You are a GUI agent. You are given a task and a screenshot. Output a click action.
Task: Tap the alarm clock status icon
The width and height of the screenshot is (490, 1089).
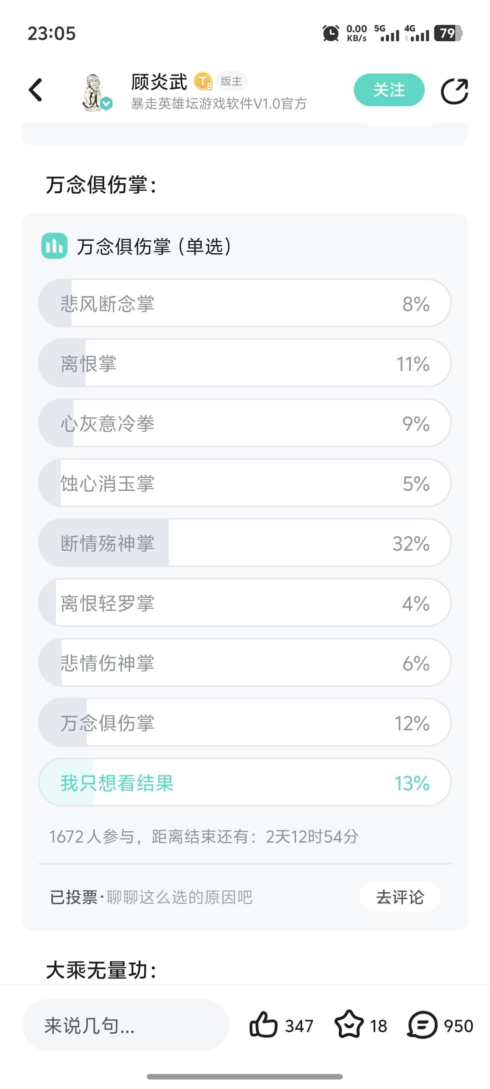point(331,33)
